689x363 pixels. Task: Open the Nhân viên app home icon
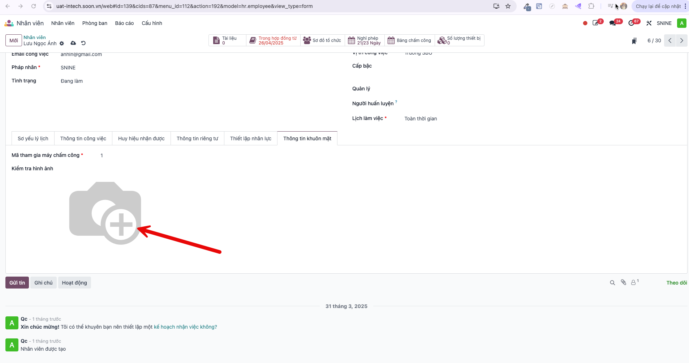tap(9, 23)
